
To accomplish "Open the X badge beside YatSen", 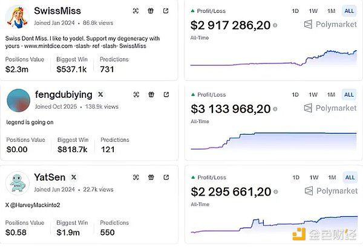I will (73, 177).
